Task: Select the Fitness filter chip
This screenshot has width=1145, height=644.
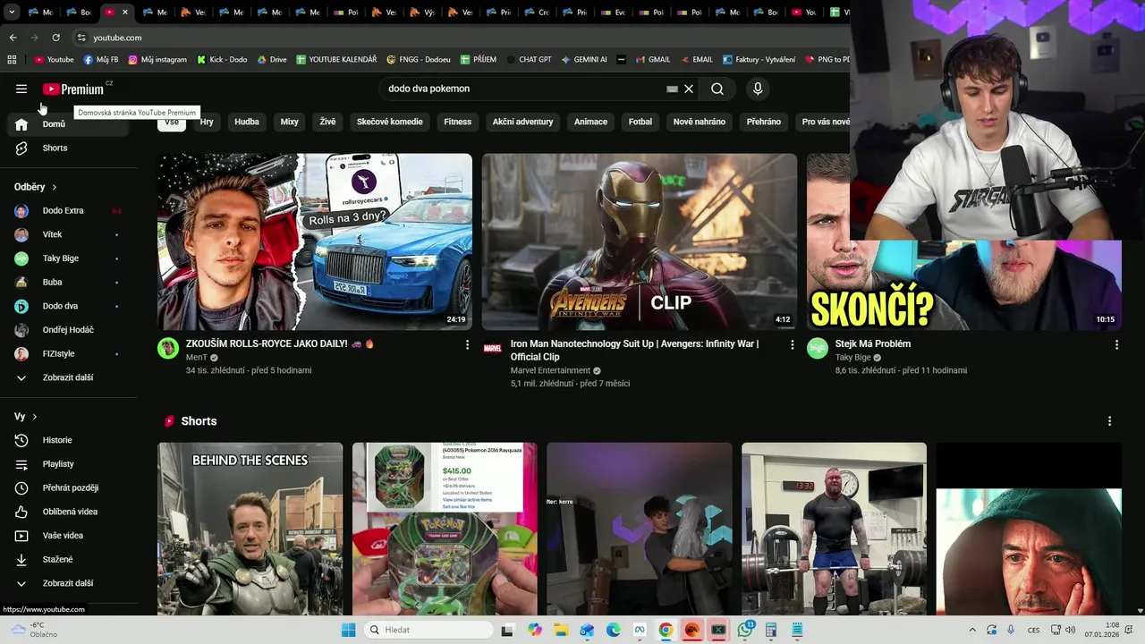Action: click(x=457, y=122)
